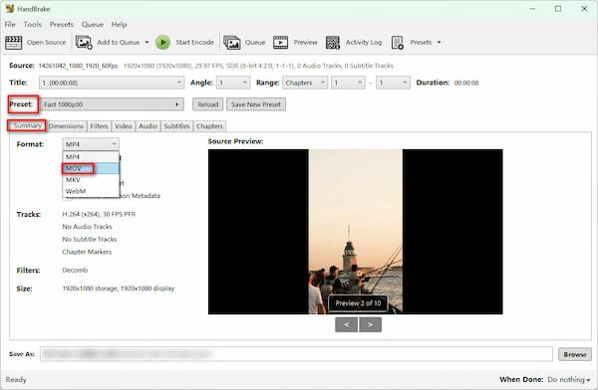This screenshot has height=390, width=598.
Task: Click the Open Source label
Action: (46, 42)
